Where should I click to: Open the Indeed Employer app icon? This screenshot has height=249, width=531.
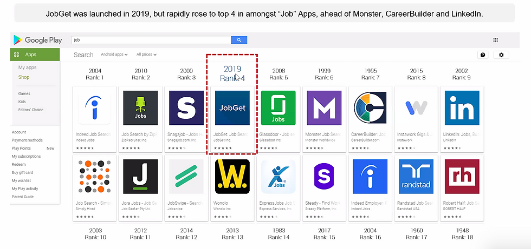coord(370,177)
